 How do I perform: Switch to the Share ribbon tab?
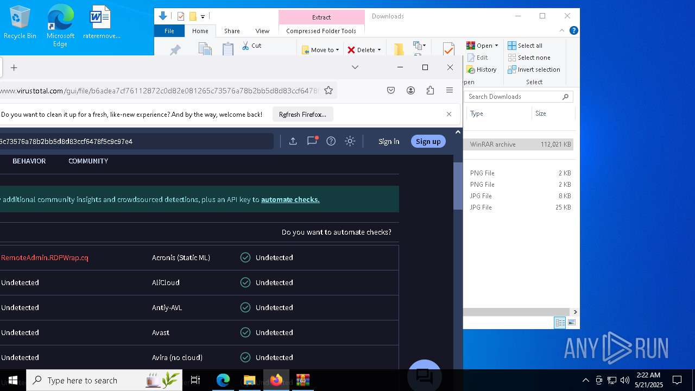point(232,31)
